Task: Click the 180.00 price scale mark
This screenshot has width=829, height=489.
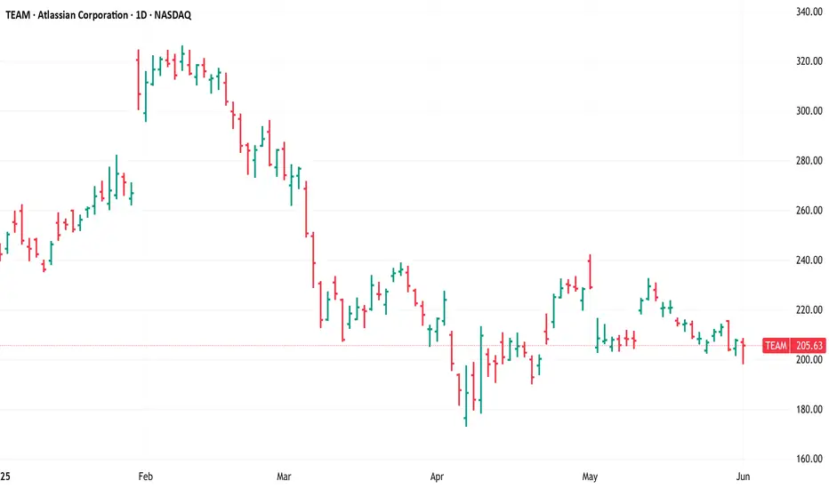Action: coord(809,409)
